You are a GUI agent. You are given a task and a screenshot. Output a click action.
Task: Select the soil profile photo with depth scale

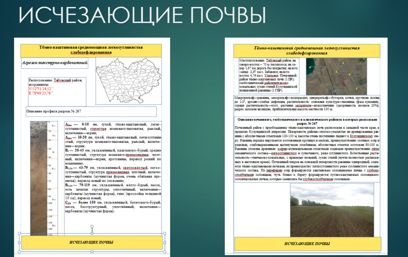[44, 177]
